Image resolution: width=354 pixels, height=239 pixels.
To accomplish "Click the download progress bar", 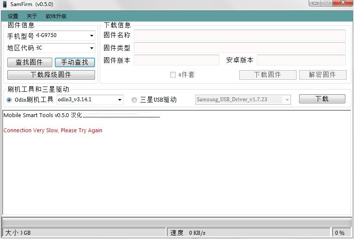I will coord(177,222).
